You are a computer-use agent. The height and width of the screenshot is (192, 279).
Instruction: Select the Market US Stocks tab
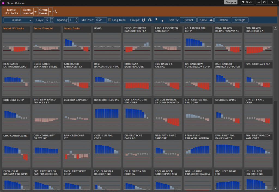11,11
